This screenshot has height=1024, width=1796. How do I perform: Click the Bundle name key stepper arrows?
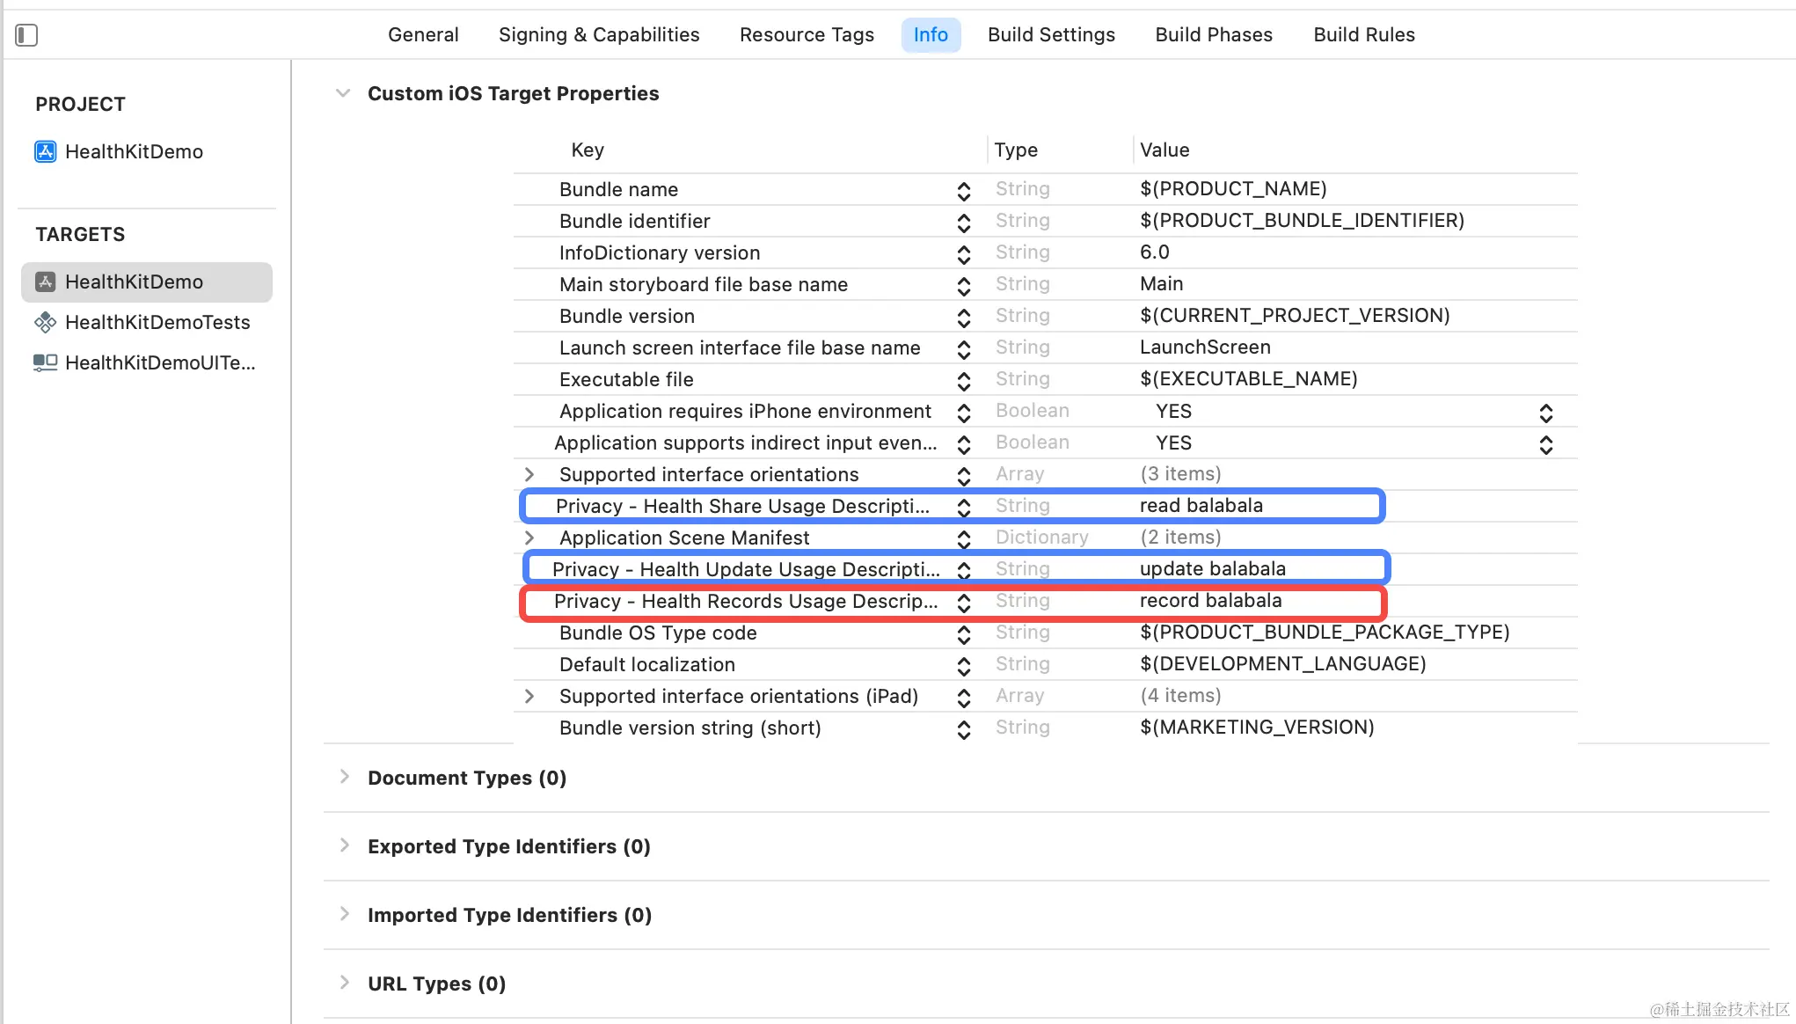click(x=964, y=190)
